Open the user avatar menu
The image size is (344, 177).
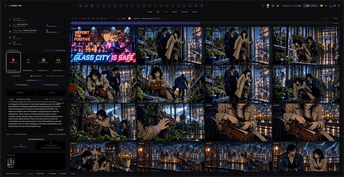click(268, 6)
